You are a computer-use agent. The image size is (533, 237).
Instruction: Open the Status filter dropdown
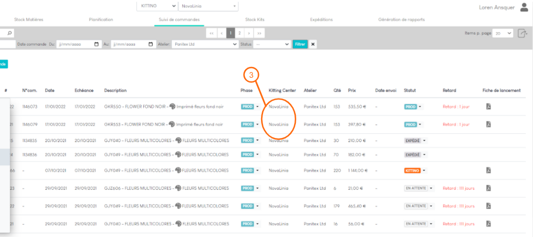coord(287,45)
